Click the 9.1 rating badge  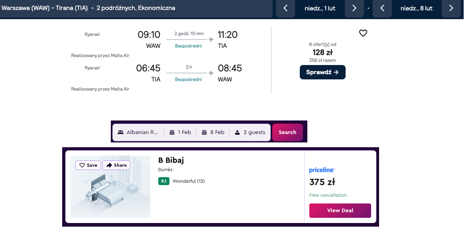point(164,181)
